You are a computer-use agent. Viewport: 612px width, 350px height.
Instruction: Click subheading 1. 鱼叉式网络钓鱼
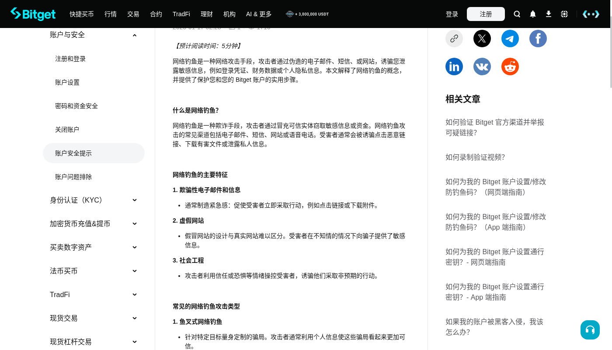point(197,322)
